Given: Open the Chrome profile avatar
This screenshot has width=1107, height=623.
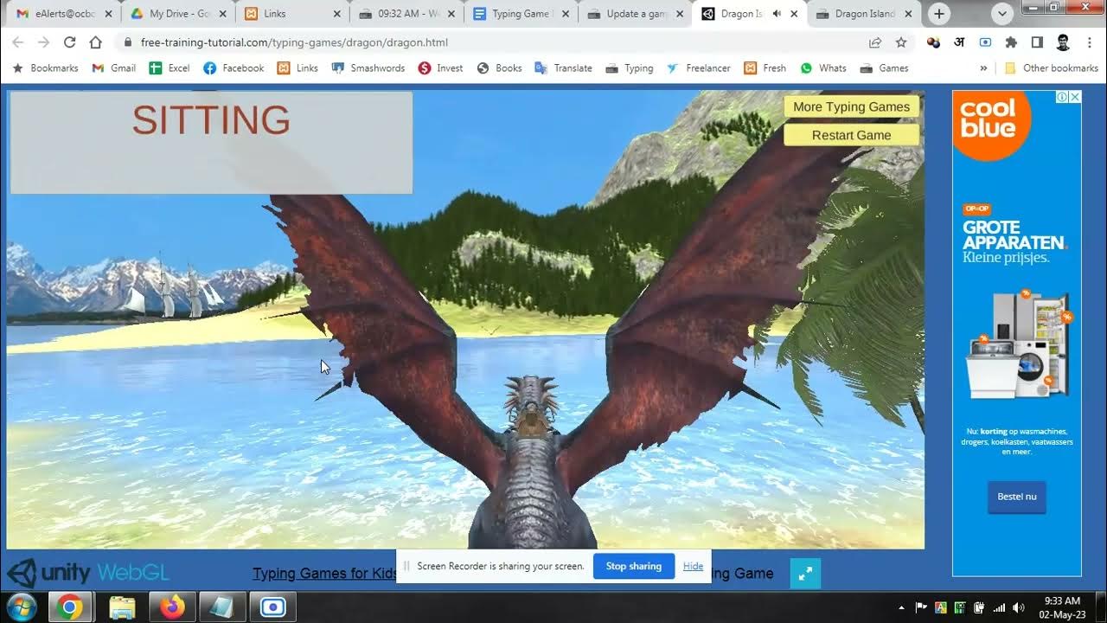Looking at the screenshot, I should [x=1063, y=42].
